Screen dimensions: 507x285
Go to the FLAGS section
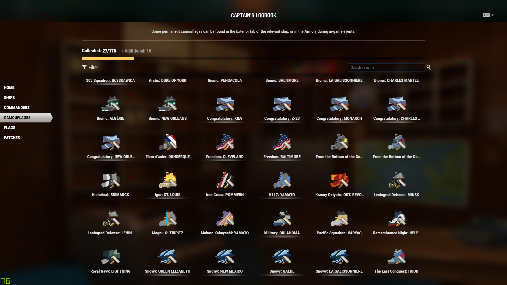click(10, 128)
